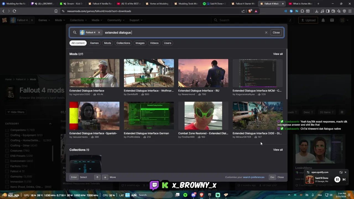View all 27 mod results

pyautogui.click(x=278, y=54)
